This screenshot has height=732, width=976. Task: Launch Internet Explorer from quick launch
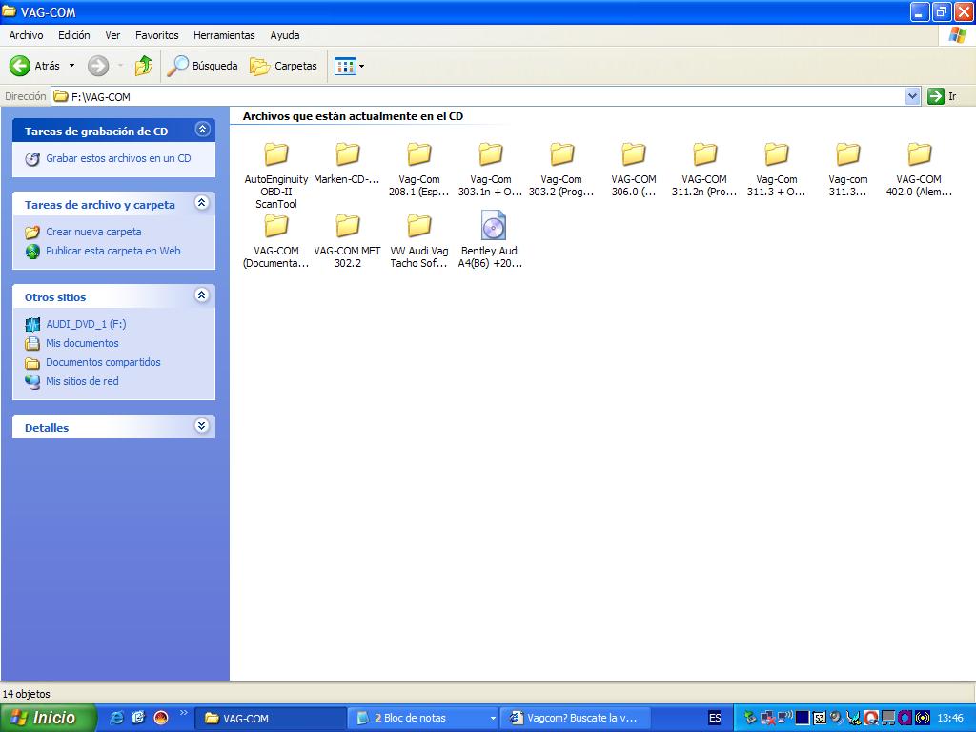tap(116, 718)
